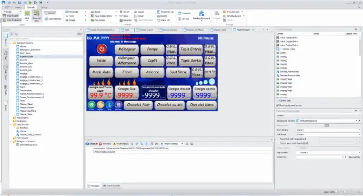Open the Bring Forward dropdown arrow
The image size is (363, 196).
click(243, 12)
